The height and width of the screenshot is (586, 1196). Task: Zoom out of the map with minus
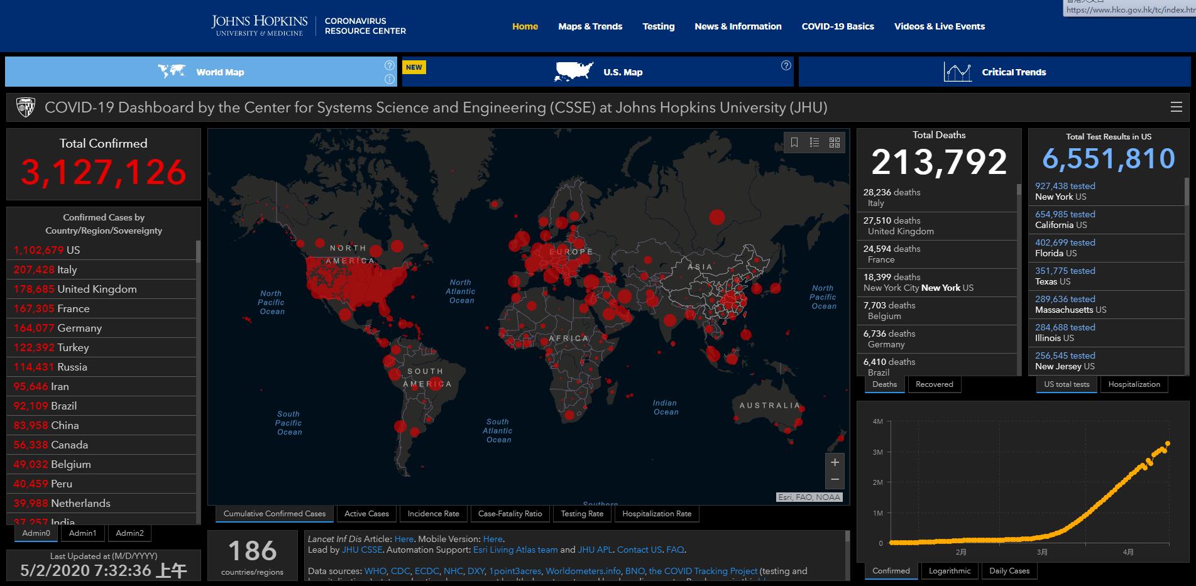pyautogui.click(x=835, y=479)
